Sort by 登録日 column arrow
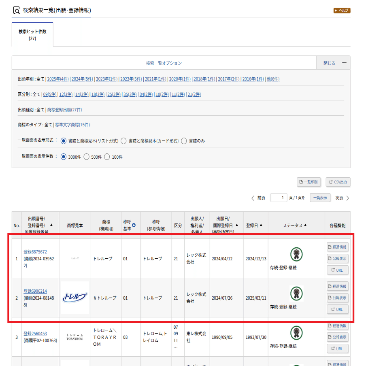Screen dimensions: 366x366 tap(261, 225)
